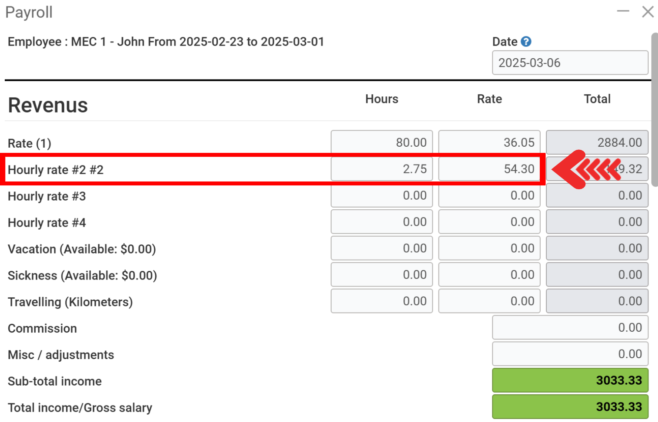Click the Hourly rate #3 rate field
658x422 pixels.
click(489, 195)
